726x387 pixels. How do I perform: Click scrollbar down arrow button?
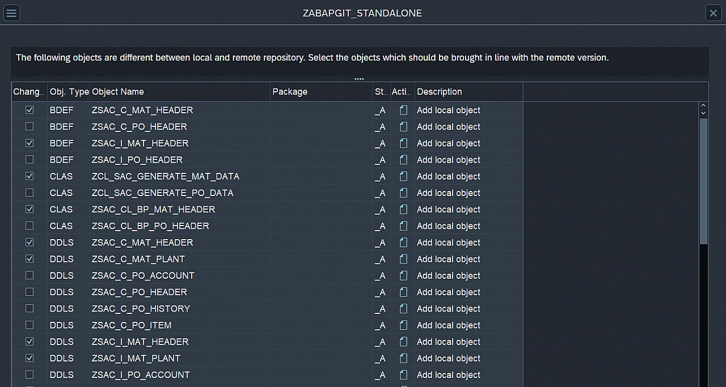click(703, 113)
